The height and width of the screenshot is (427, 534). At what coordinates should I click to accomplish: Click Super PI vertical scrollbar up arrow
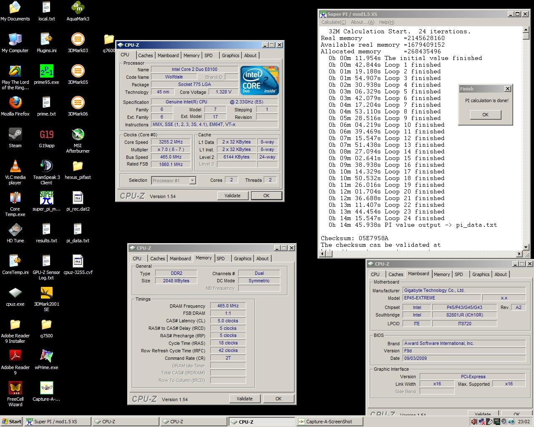tap(526, 30)
